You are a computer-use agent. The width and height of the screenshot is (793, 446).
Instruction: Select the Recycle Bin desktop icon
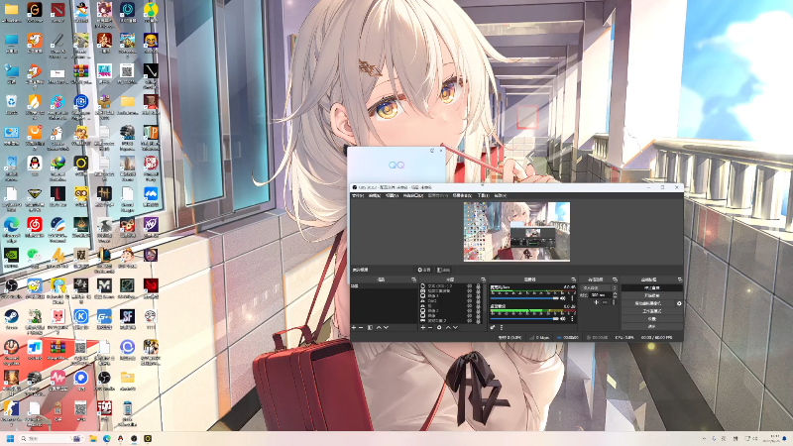click(x=11, y=103)
